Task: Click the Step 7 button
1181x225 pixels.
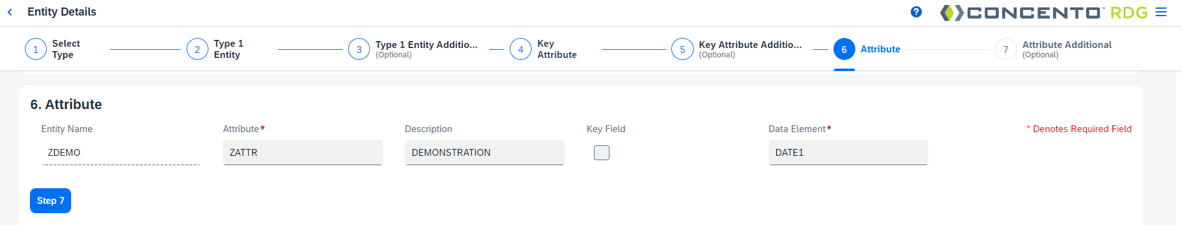Action: (x=51, y=201)
